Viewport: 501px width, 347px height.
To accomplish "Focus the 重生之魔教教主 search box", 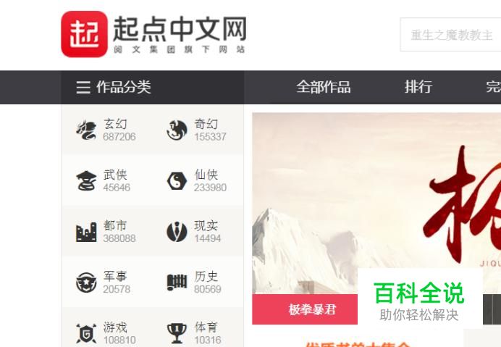I will pos(450,35).
